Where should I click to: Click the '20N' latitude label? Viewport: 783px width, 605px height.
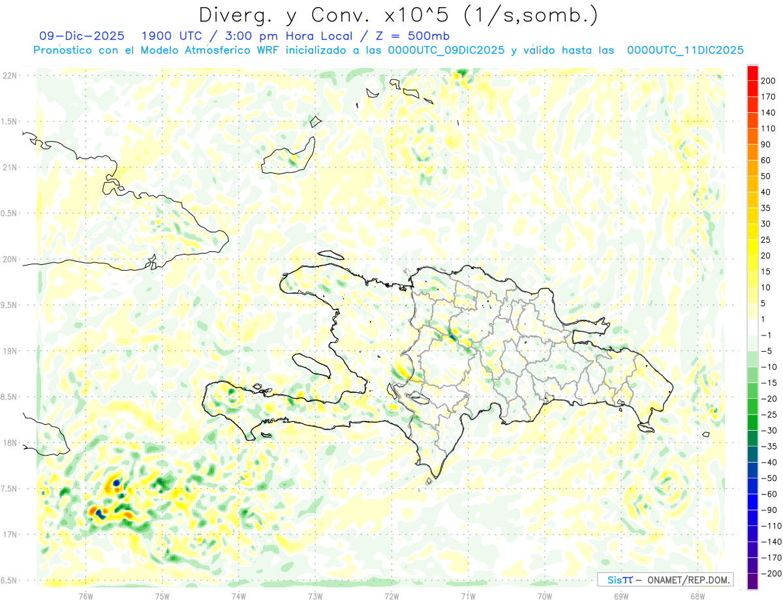coord(9,259)
